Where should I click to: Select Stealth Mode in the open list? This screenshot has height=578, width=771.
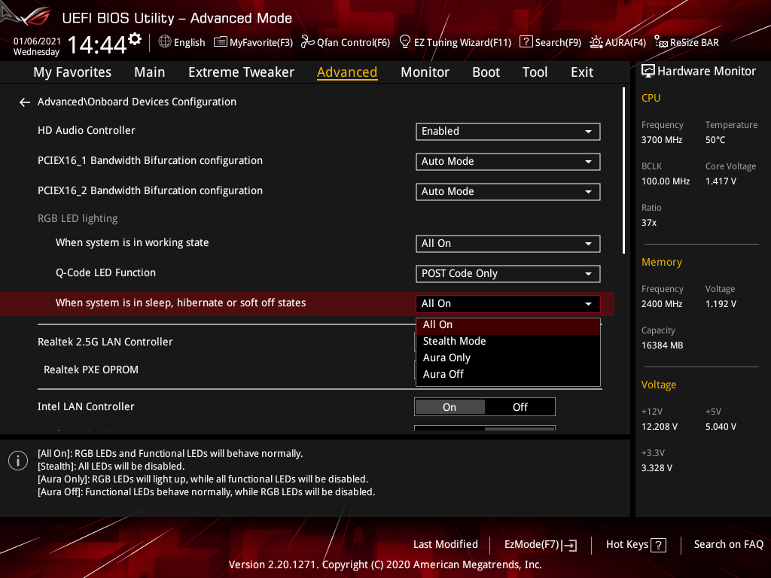[508, 341]
